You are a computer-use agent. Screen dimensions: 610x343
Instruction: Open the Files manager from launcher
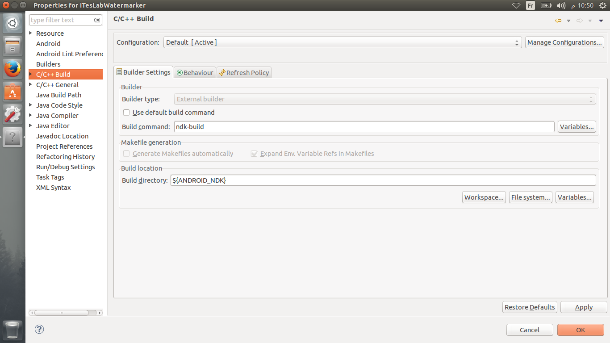13,46
